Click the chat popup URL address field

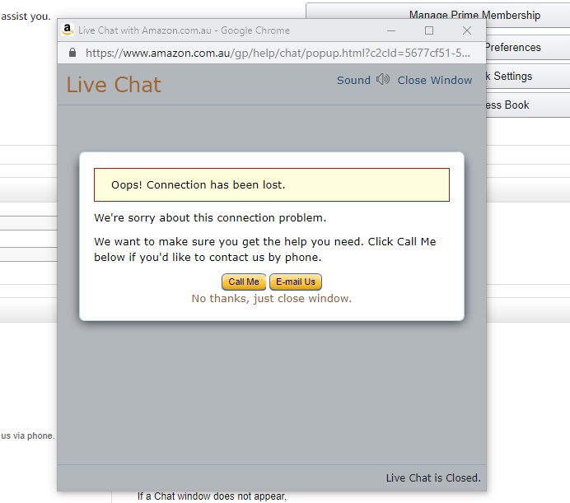point(278,53)
